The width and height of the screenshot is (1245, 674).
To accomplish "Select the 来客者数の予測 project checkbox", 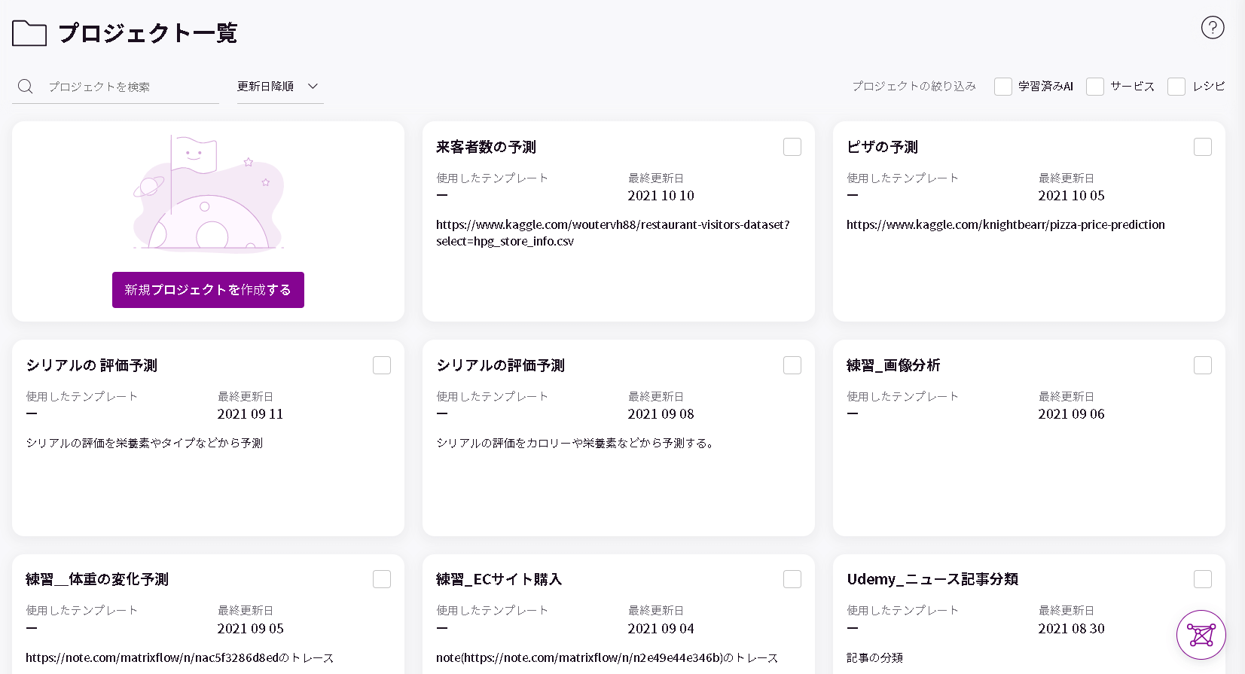I will 792,147.
